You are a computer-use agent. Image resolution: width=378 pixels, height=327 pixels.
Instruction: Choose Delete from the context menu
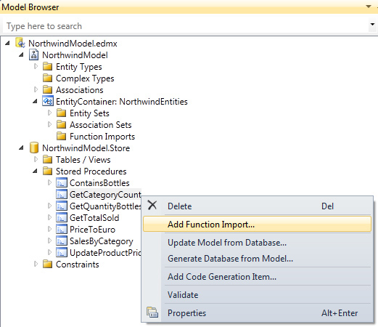tap(257, 206)
